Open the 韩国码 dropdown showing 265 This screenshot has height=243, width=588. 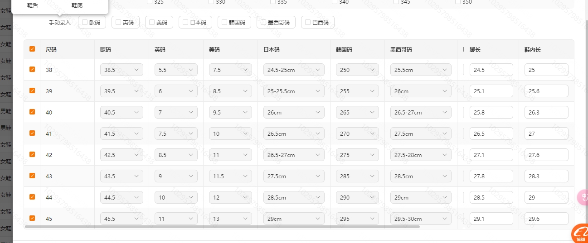point(357,112)
